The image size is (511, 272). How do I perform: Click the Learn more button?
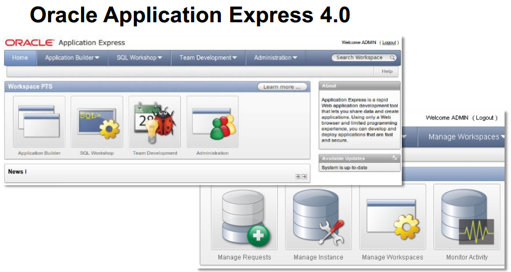(282, 87)
